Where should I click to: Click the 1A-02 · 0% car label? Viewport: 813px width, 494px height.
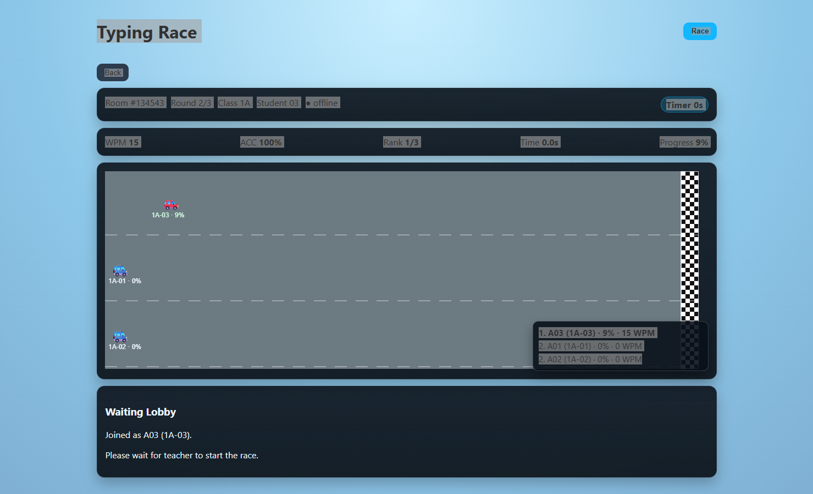click(125, 347)
